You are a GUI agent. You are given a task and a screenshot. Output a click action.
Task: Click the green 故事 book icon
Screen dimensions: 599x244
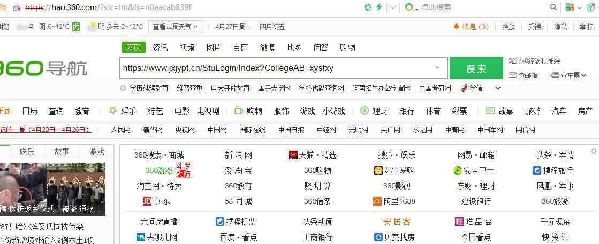tap(490, 111)
